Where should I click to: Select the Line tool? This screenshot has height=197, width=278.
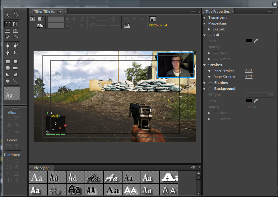click(x=16, y=81)
